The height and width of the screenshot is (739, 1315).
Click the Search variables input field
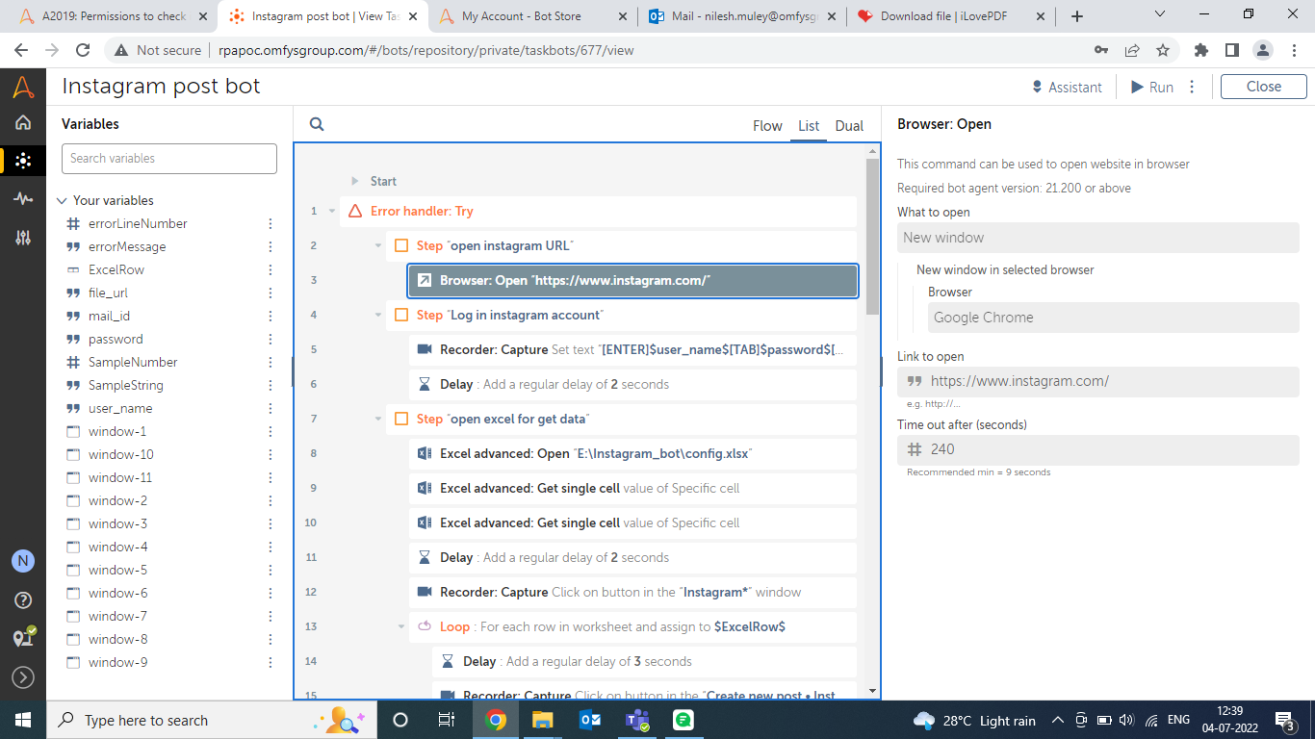click(169, 159)
